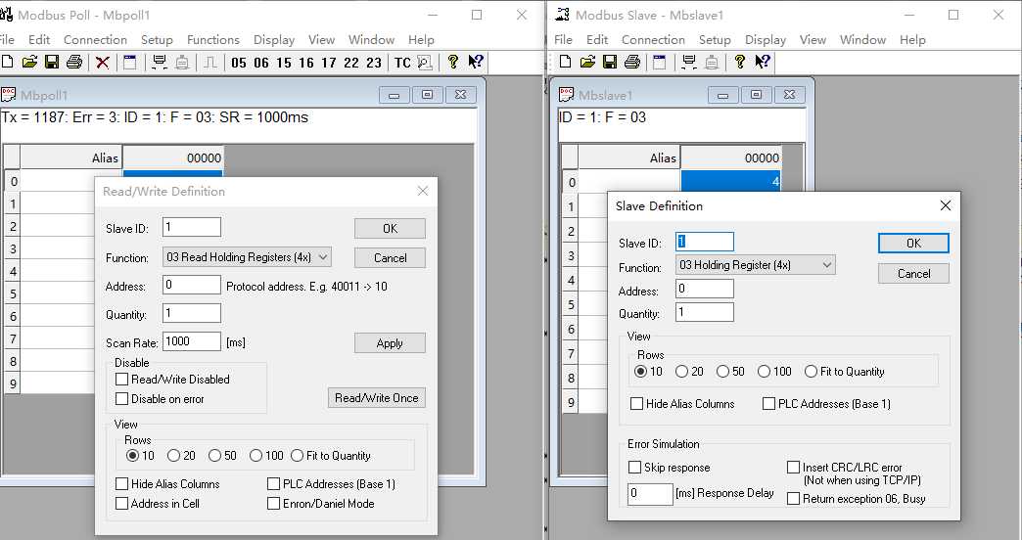The height and width of the screenshot is (540, 1022).
Task: Click New document icon in Modbus Poll toolbar
Action: click(x=8, y=62)
